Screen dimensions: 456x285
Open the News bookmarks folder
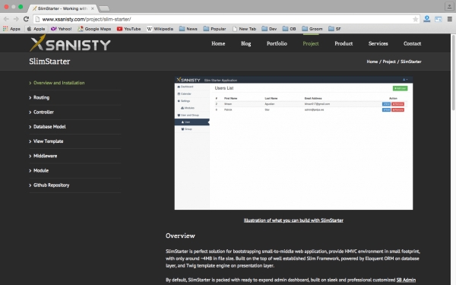[x=188, y=29]
